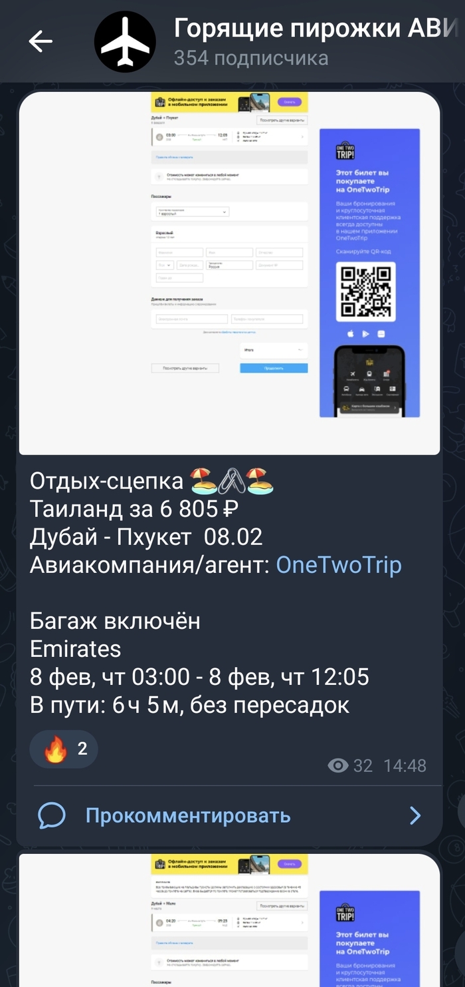Tap the 354 подписчика subscriber count

[251, 59]
